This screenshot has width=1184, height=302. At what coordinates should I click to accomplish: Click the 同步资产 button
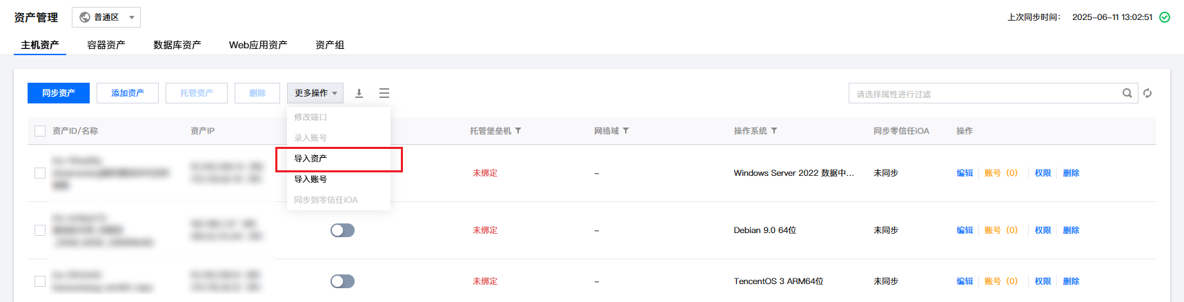tap(59, 93)
